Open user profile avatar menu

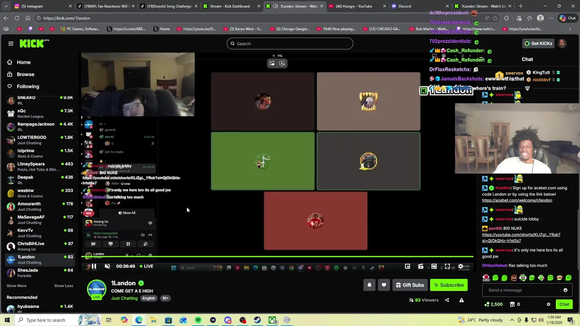(562, 43)
